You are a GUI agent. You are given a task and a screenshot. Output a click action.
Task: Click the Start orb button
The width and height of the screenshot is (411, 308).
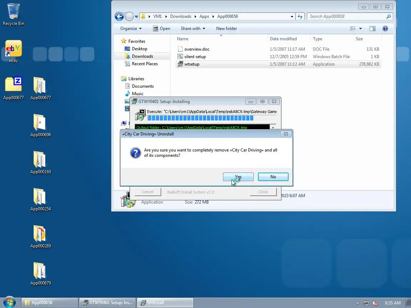(x=9, y=302)
